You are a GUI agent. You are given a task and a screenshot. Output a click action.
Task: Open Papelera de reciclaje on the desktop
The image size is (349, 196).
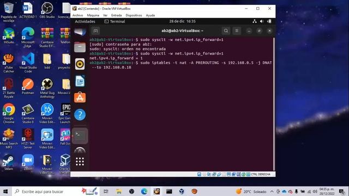(9, 12)
